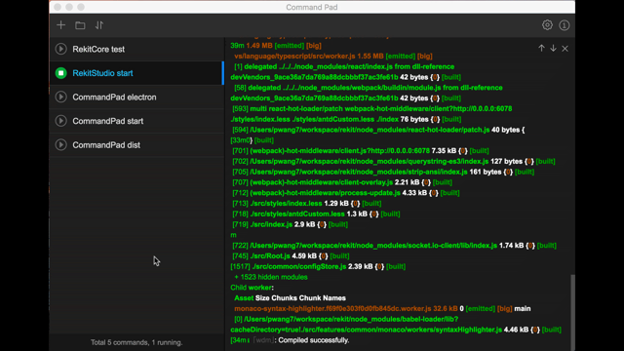Open settings gear icon
The image size is (624, 351).
pos(547,25)
